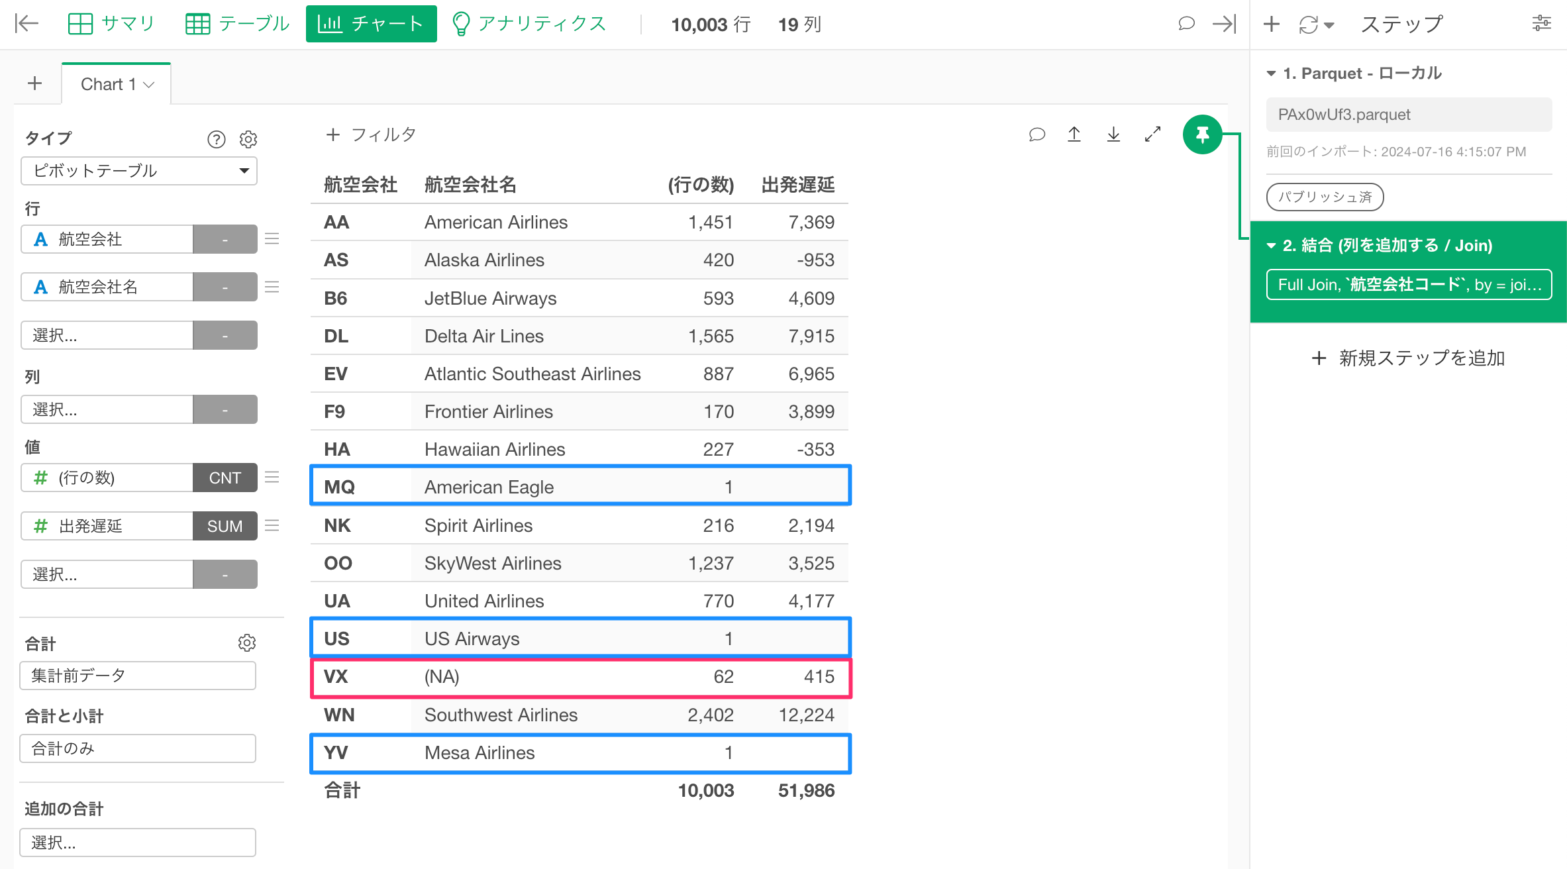This screenshot has width=1567, height=869.
Task: Select the Southwest Airlines cell
Action: coord(501,715)
